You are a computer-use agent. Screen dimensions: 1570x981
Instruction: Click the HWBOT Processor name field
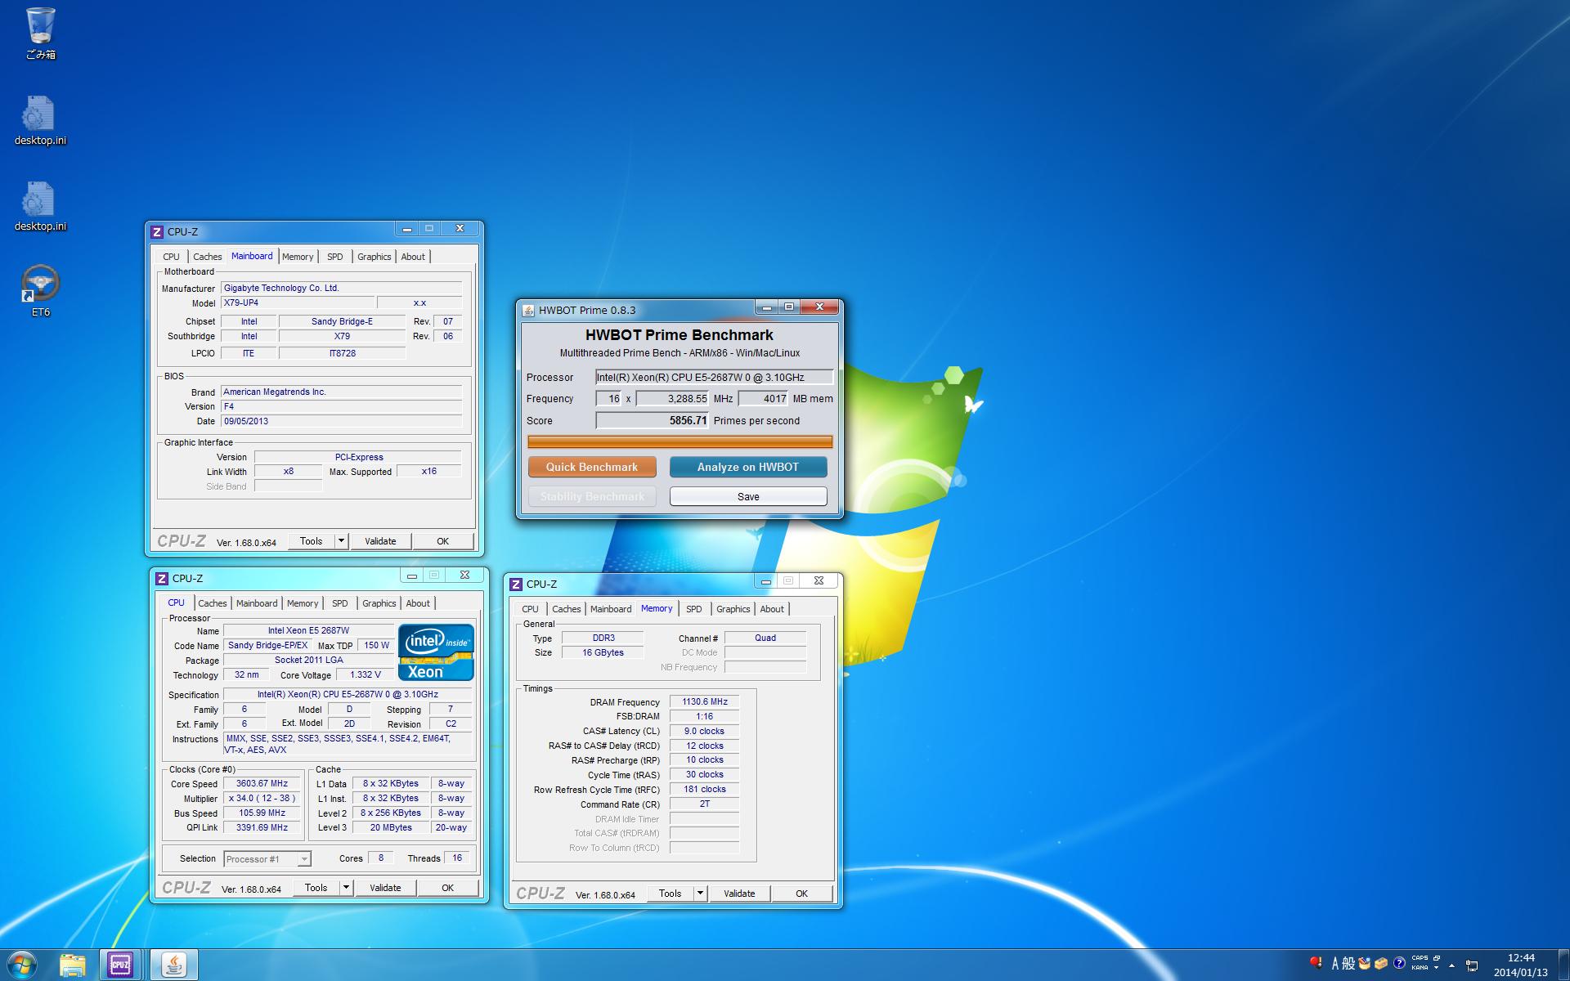(x=714, y=378)
